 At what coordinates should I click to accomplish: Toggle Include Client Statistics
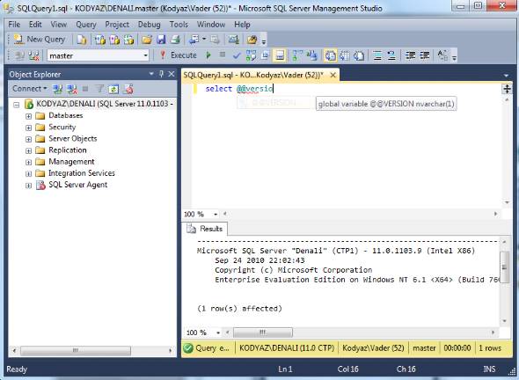311,55
